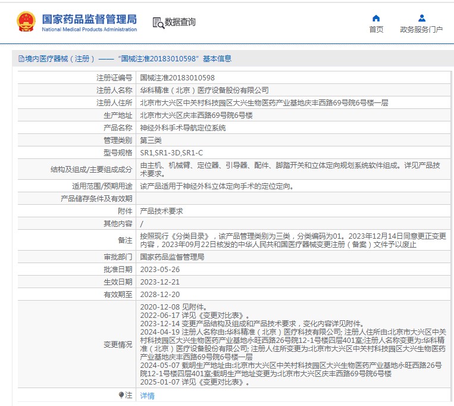Click the national emblem logo
The width and height of the screenshot is (454, 406).
coord(26,22)
